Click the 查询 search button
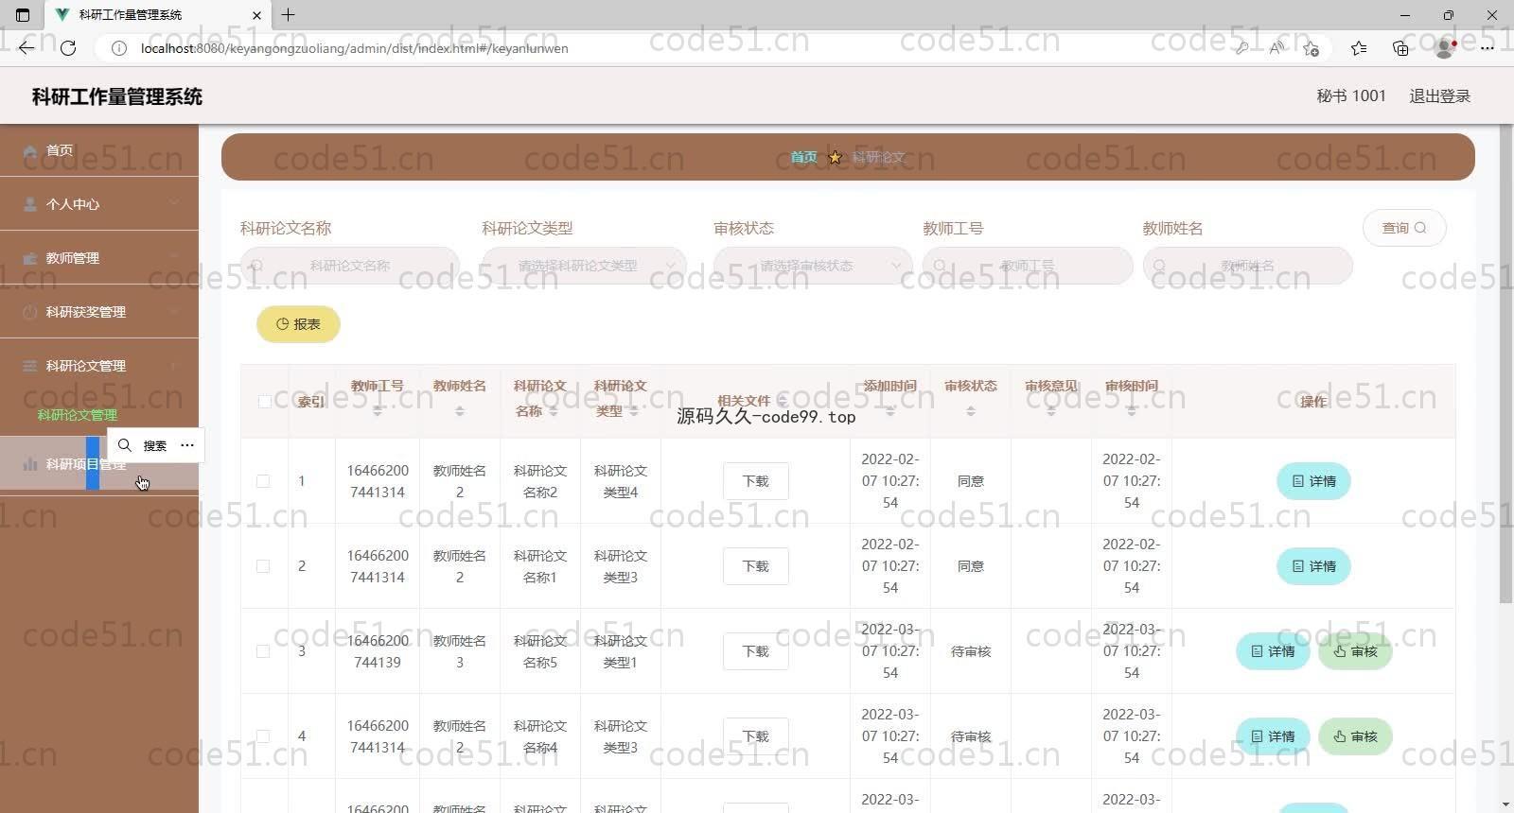The image size is (1514, 813). point(1403,228)
